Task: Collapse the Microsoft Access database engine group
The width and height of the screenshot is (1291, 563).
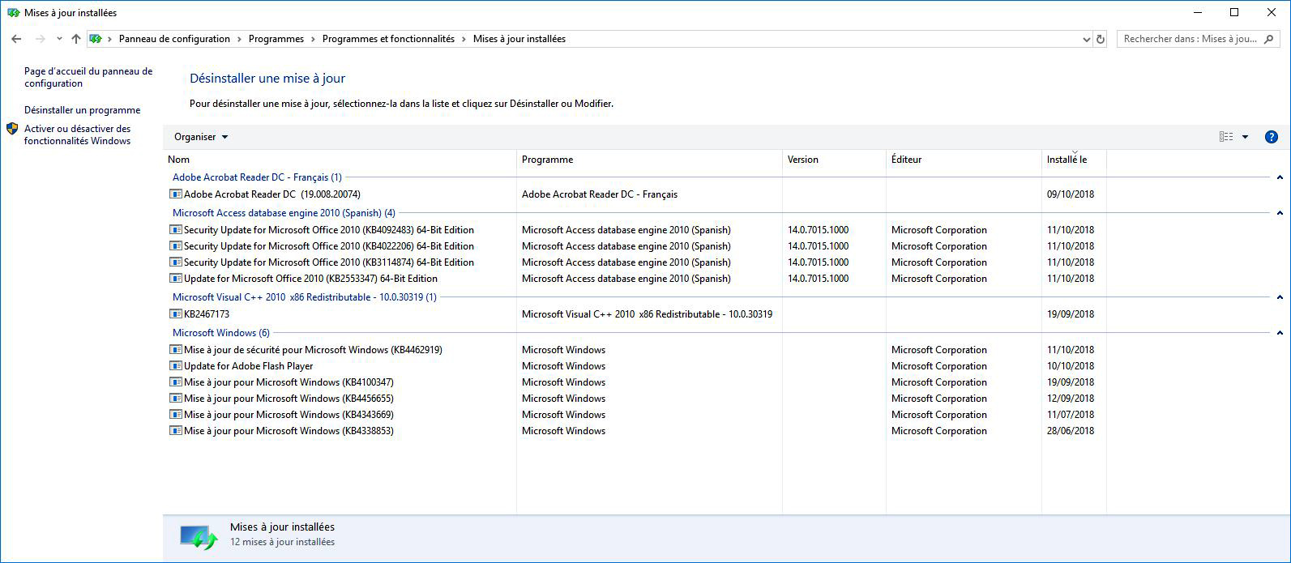Action: pyautogui.click(x=1280, y=213)
